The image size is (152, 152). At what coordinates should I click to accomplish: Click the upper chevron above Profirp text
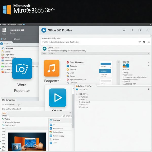tap(148, 62)
